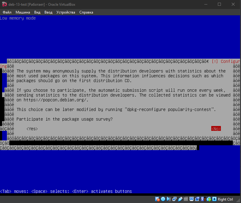The height and width of the screenshot is (203, 241).
Task: Select the highlighted <No> button
Action: pos(216,129)
